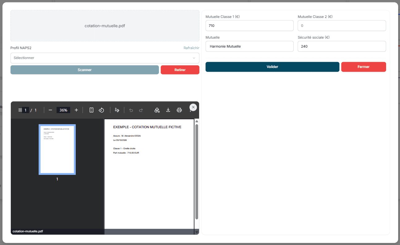Zoom in the PDF with plus icon

tap(76, 110)
